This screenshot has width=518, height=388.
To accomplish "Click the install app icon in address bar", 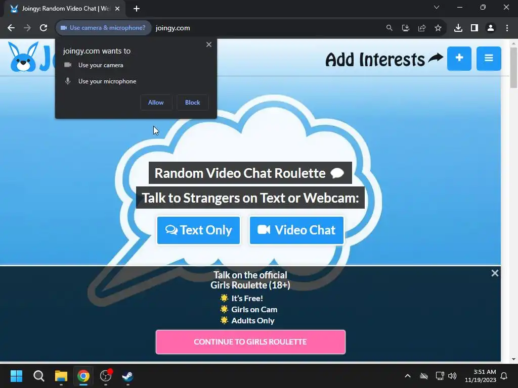I will (x=406, y=28).
